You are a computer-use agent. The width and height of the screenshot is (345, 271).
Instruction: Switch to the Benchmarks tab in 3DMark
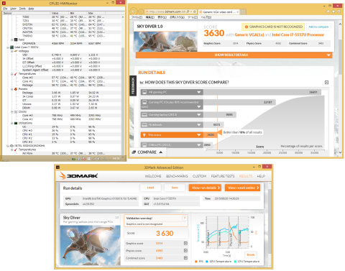click(x=177, y=176)
